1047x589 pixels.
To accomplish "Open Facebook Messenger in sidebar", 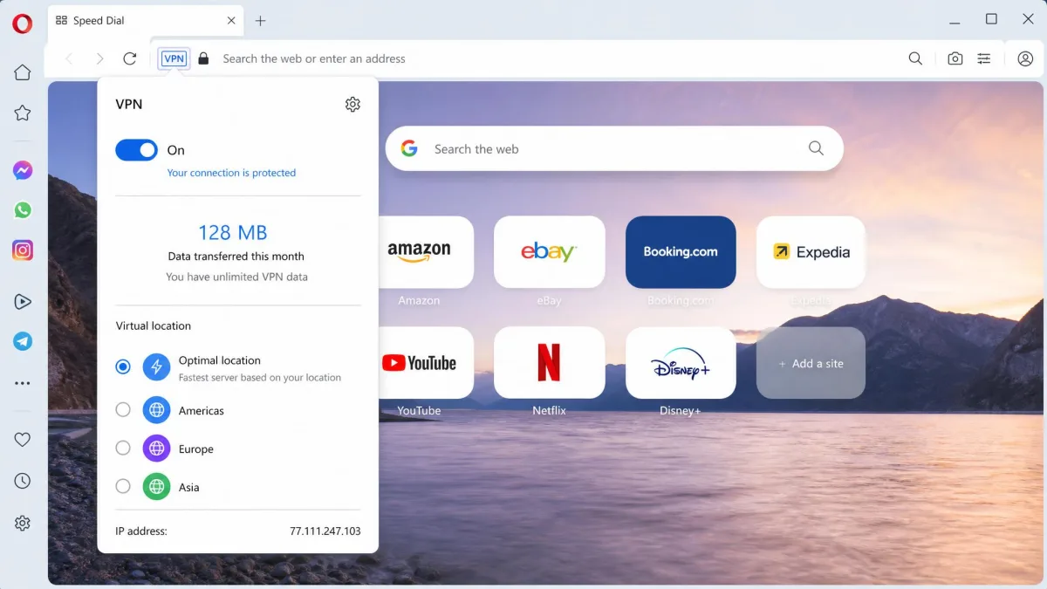I will (23, 171).
